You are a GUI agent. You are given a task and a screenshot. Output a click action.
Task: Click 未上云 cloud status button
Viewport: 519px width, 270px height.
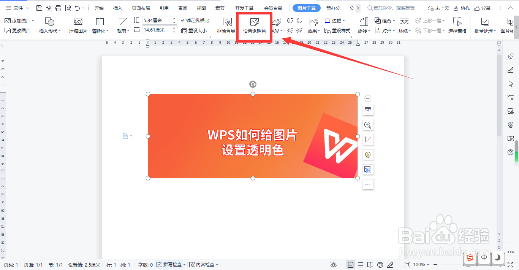point(438,8)
